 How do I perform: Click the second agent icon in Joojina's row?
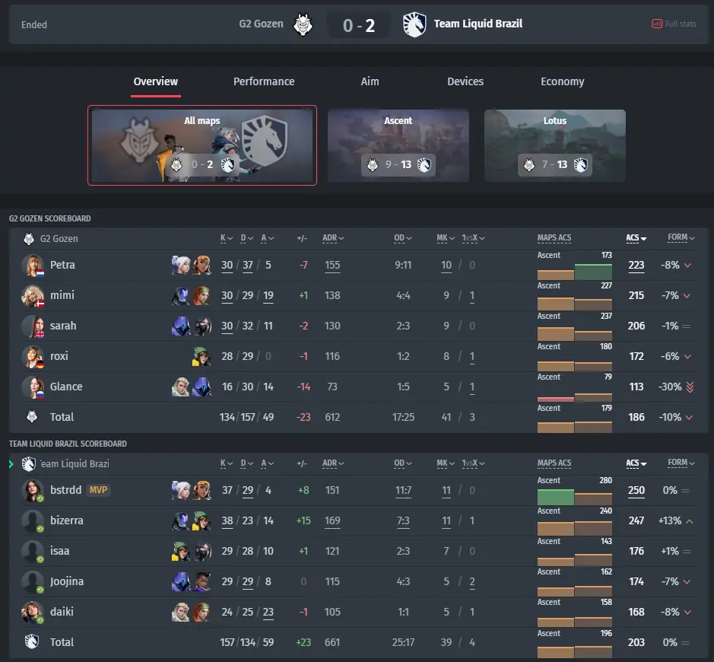point(202,582)
